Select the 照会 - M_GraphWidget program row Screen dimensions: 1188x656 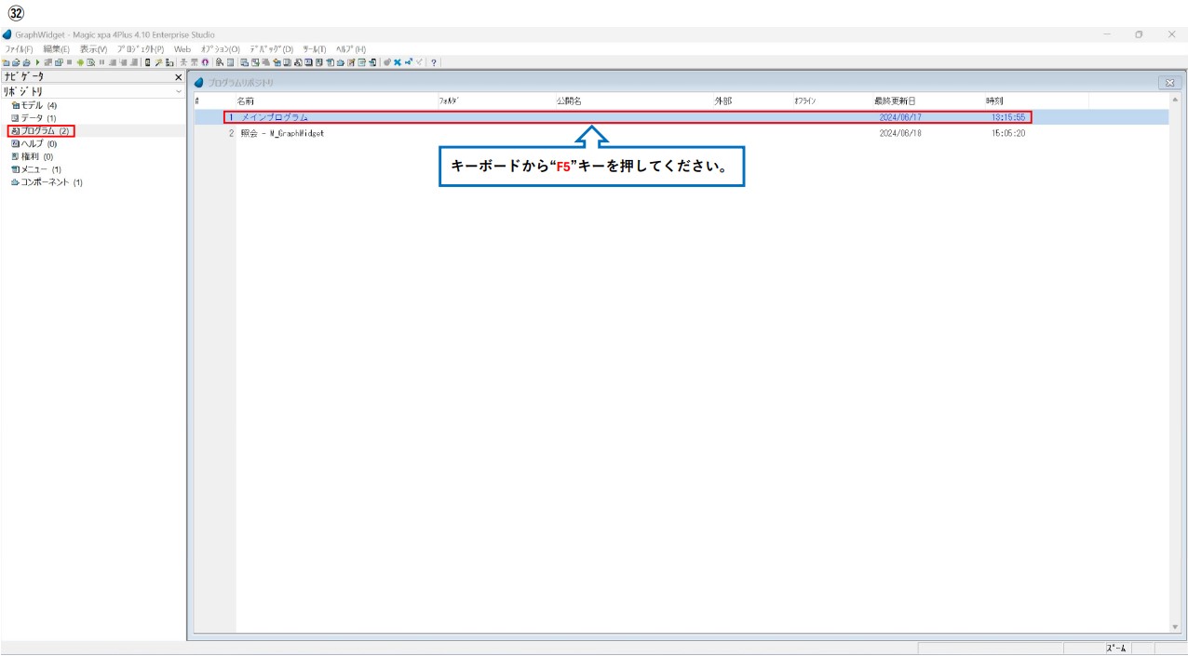click(281, 133)
